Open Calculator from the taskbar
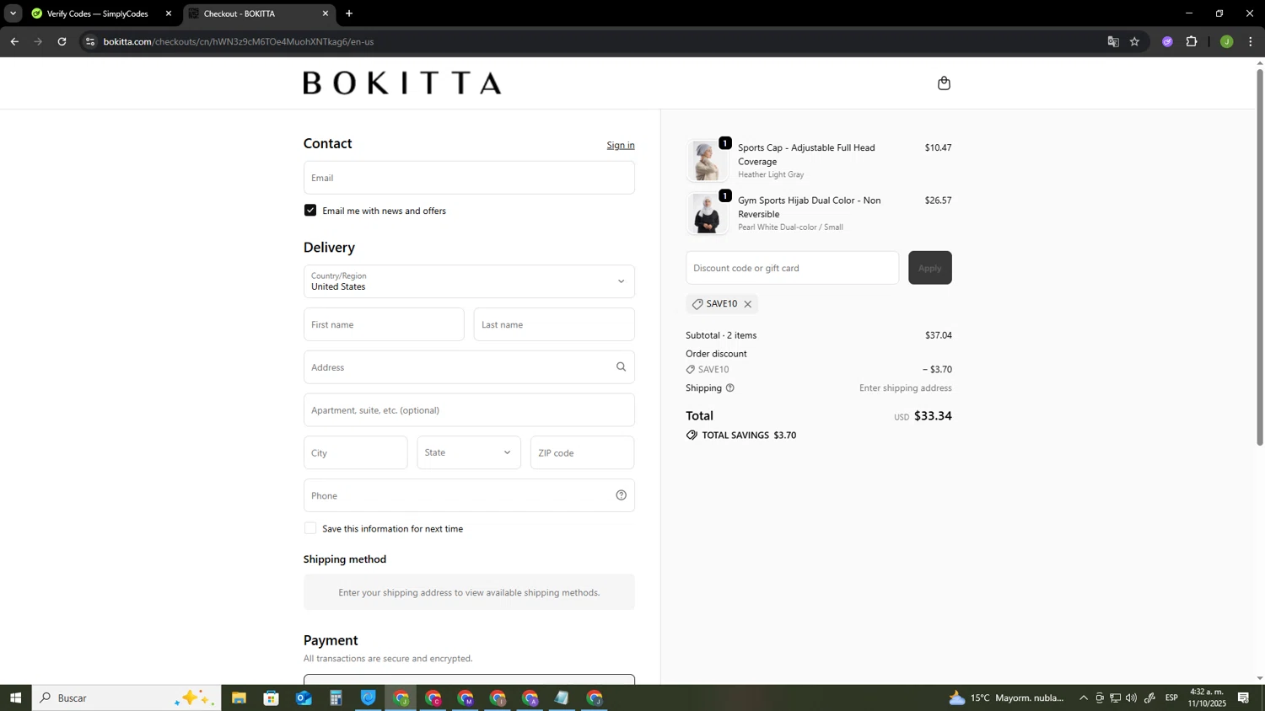 tap(336, 698)
